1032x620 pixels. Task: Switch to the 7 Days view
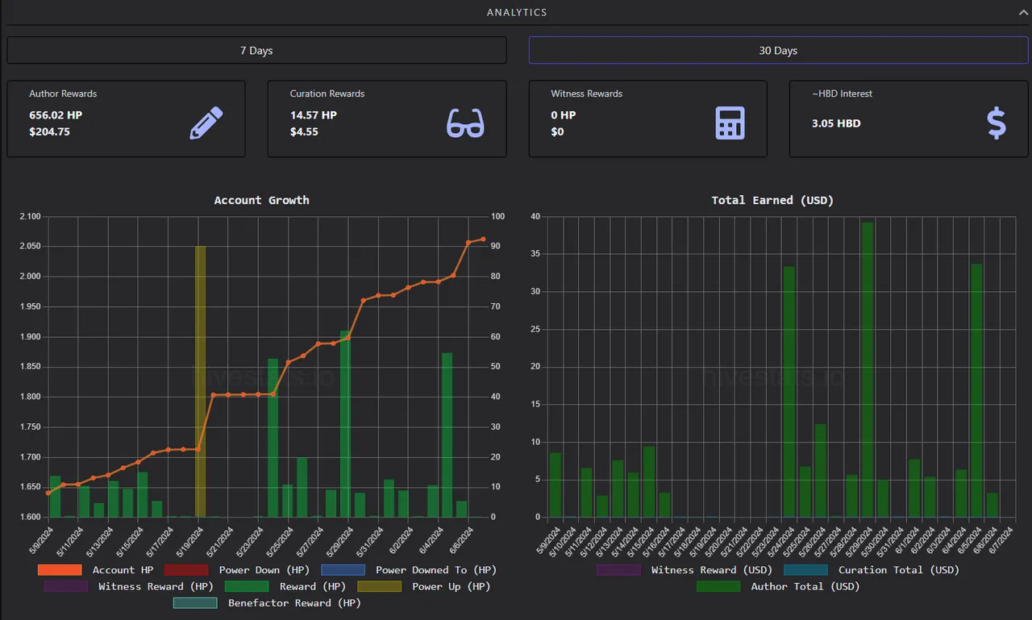256,50
